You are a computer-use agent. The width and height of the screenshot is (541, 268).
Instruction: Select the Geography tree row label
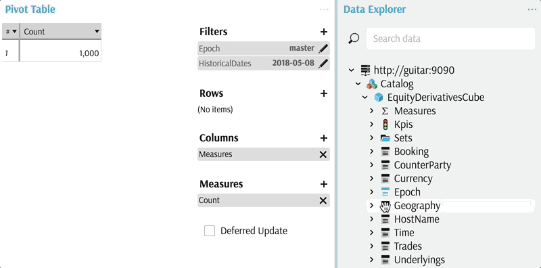[417, 206]
